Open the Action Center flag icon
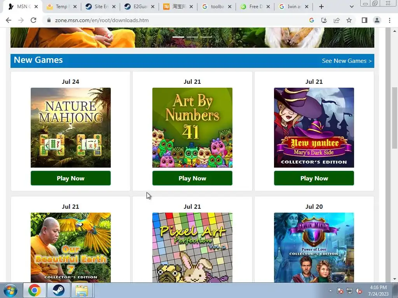The height and width of the screenshot is (298, 398). point(340,291)
